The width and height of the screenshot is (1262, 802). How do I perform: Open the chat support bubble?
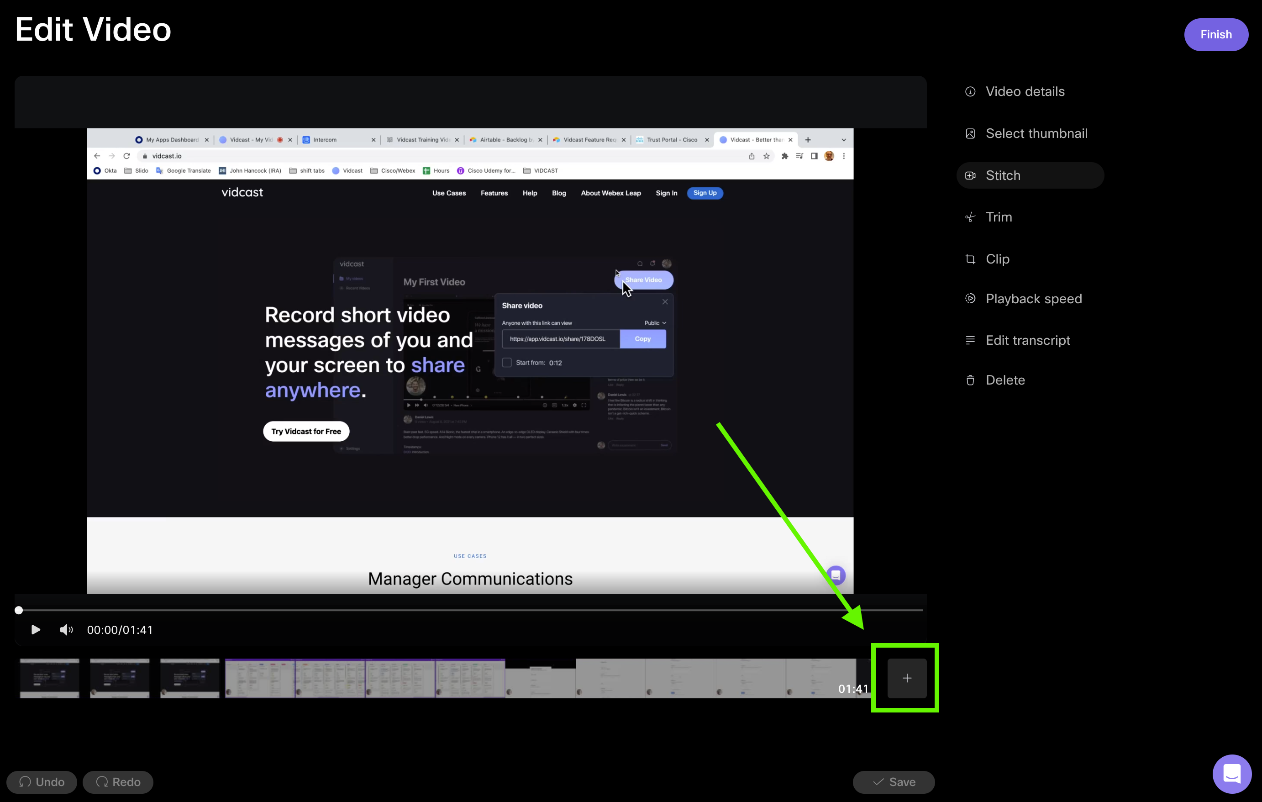pos(1232,774)
